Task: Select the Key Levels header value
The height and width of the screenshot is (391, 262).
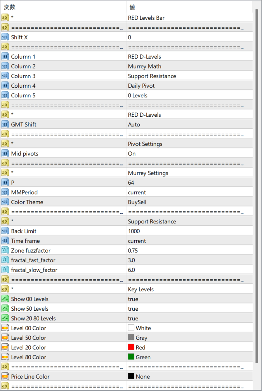Action: 141,289
